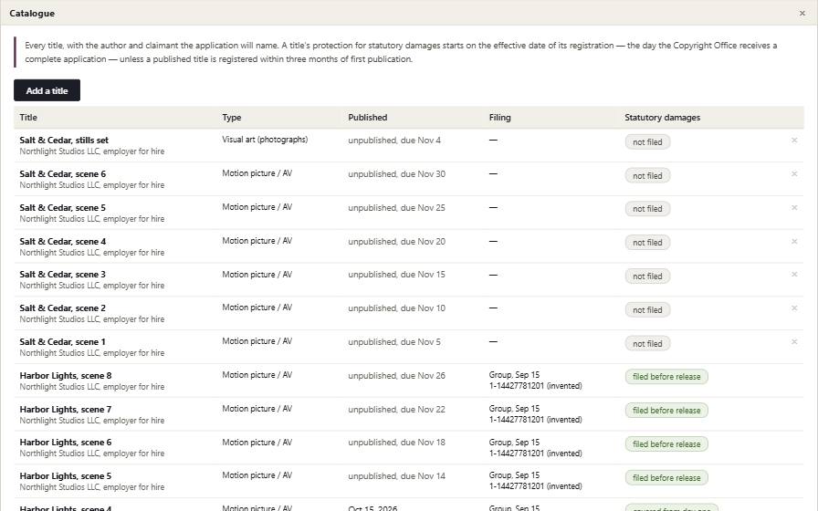Screen dimensions: 818x511
Task: Click 'not filed' badge for stills set
Action: coord(647,141)
